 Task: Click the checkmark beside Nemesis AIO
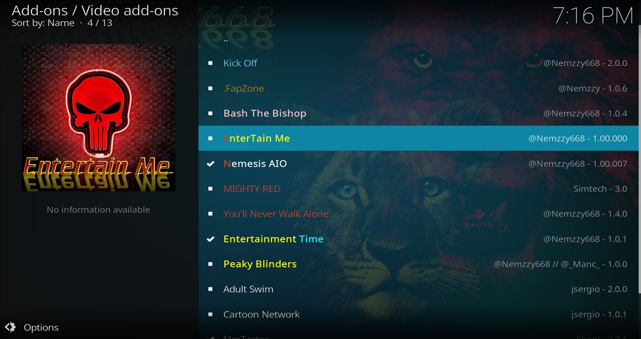(x=210, y=164)
